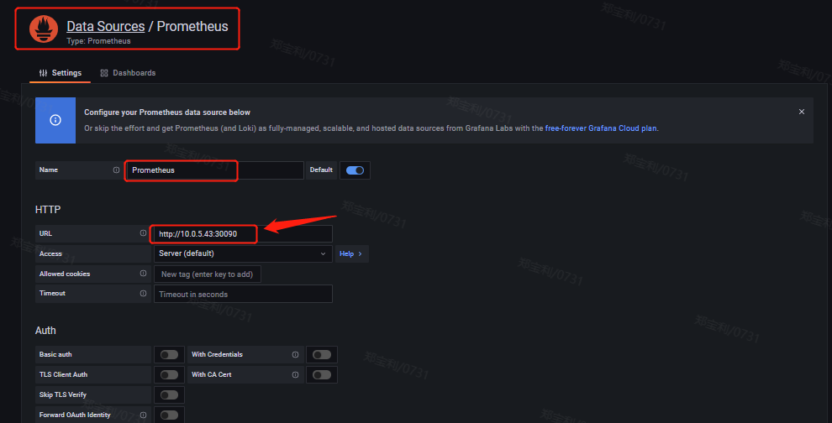Viewport: 832px width, 423px height.
Task: Toggle the Default data source switch
Action: [x=355, y=170]
